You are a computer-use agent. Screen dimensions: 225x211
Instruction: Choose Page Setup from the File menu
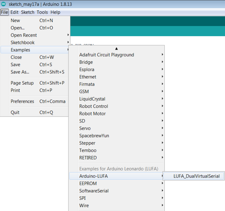click(x=35, y=83)
